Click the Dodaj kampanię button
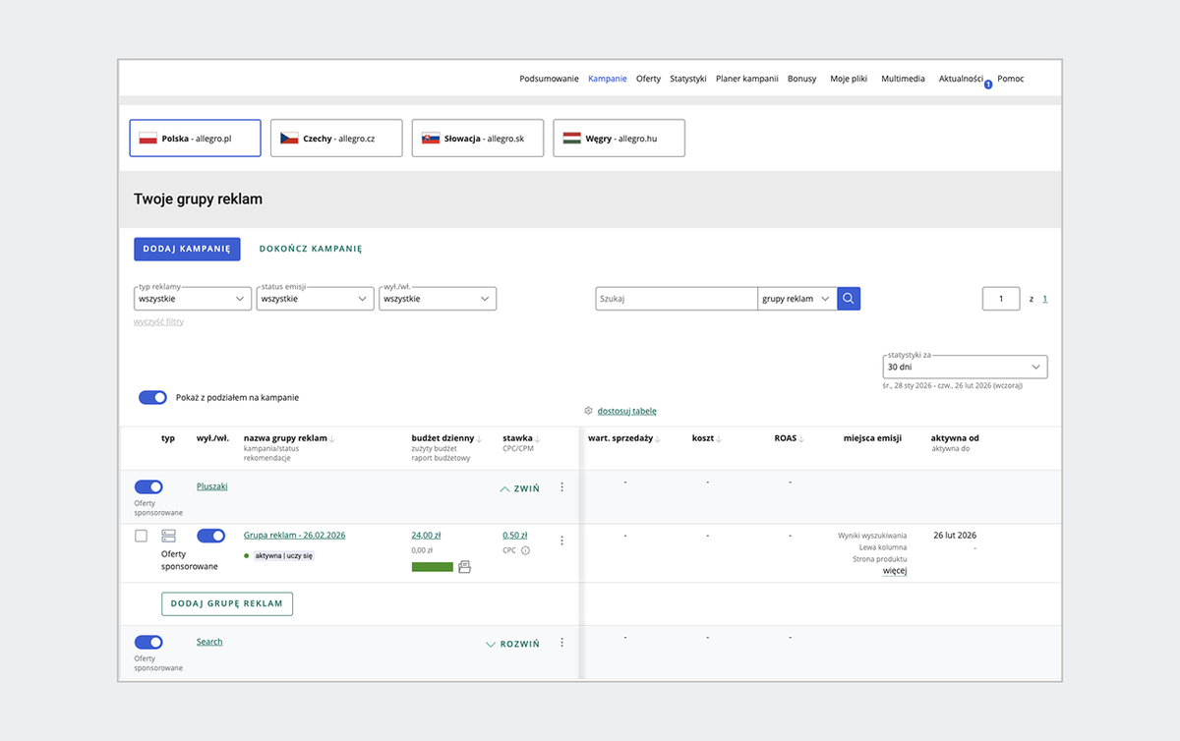 coord(187,249)
